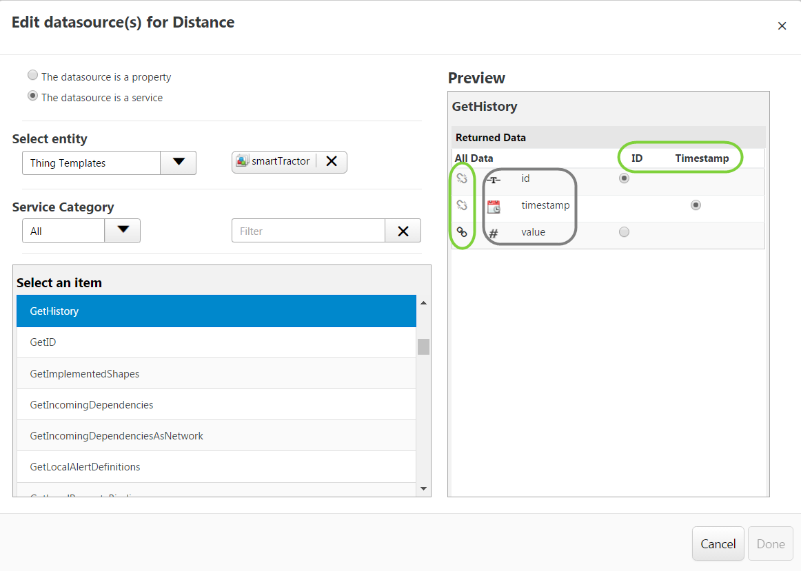Click the link icon beside id row
The height and width of the screenshot is (571, 801).
[462, 178]
